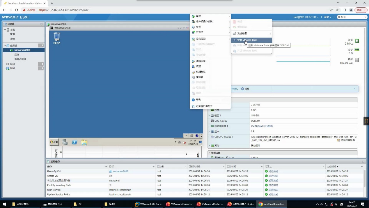
Task: Select 监控 under 主机
Action: coord(13,39)
